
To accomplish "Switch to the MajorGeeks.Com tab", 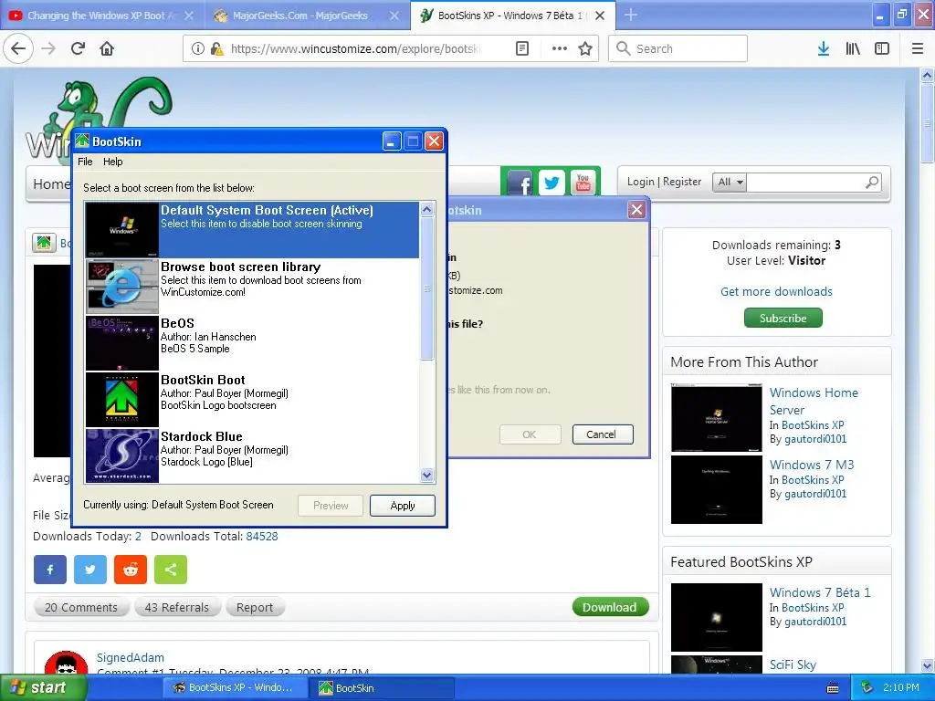I will tap(307, 16).
